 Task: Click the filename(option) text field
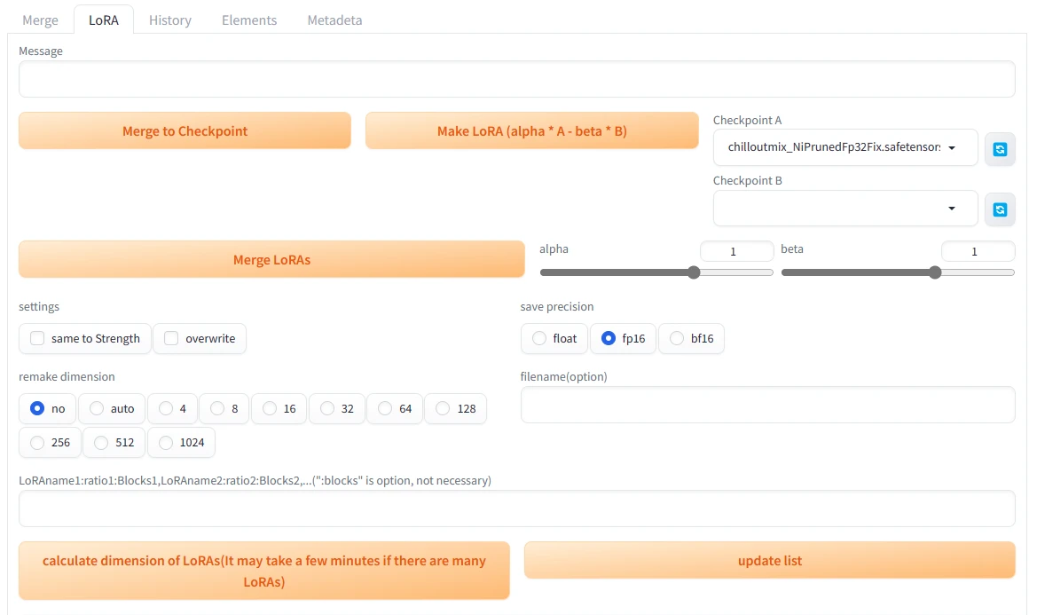click(767, 405)
